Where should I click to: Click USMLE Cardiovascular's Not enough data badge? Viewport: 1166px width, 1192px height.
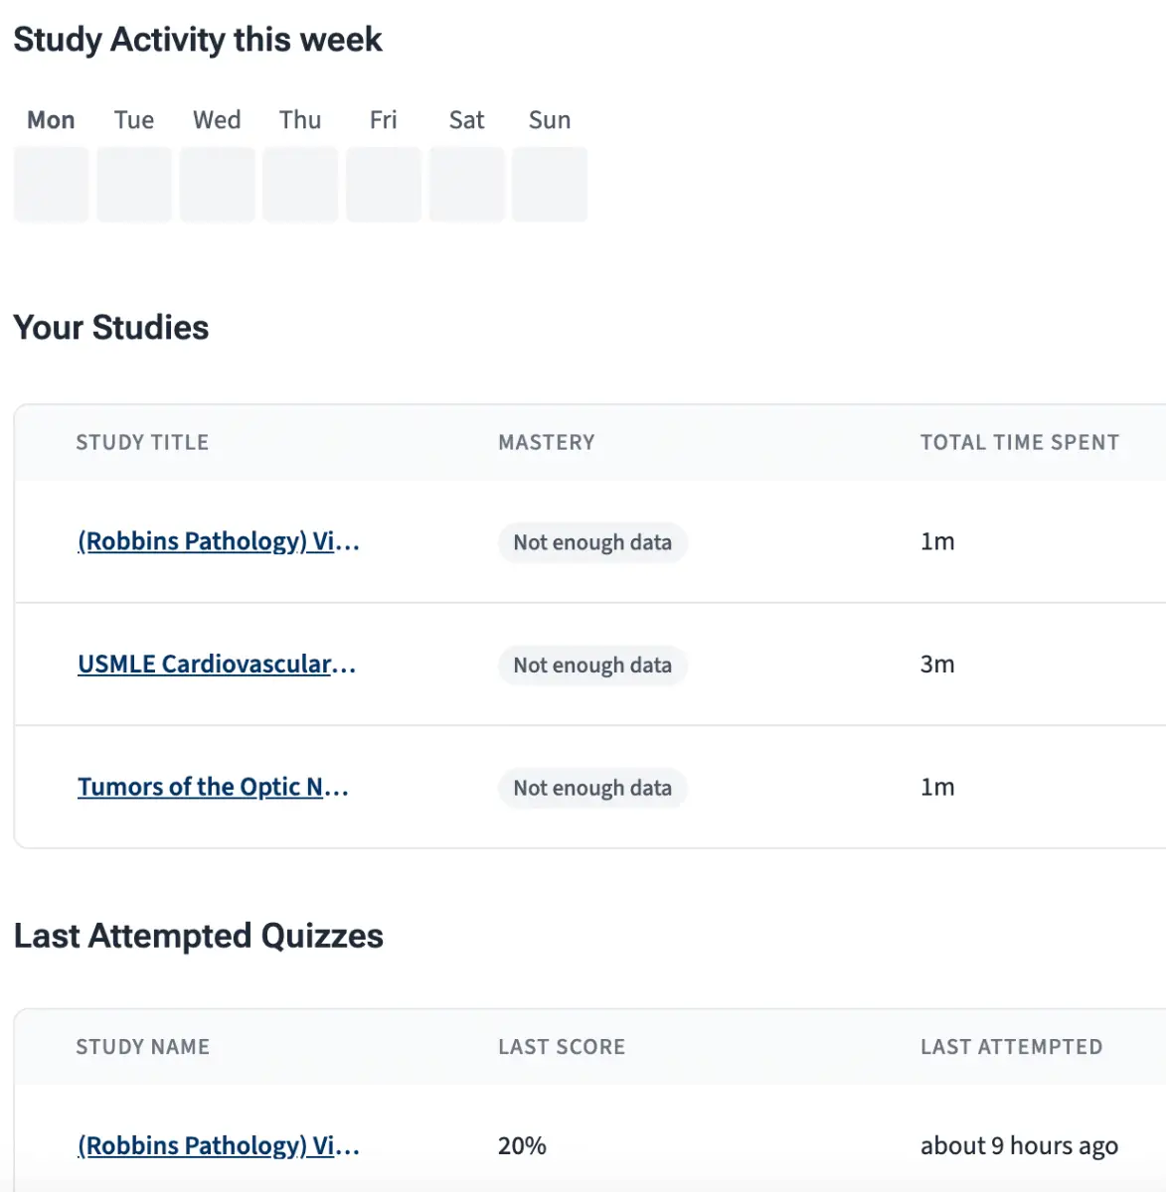click(x=591, y=666)
